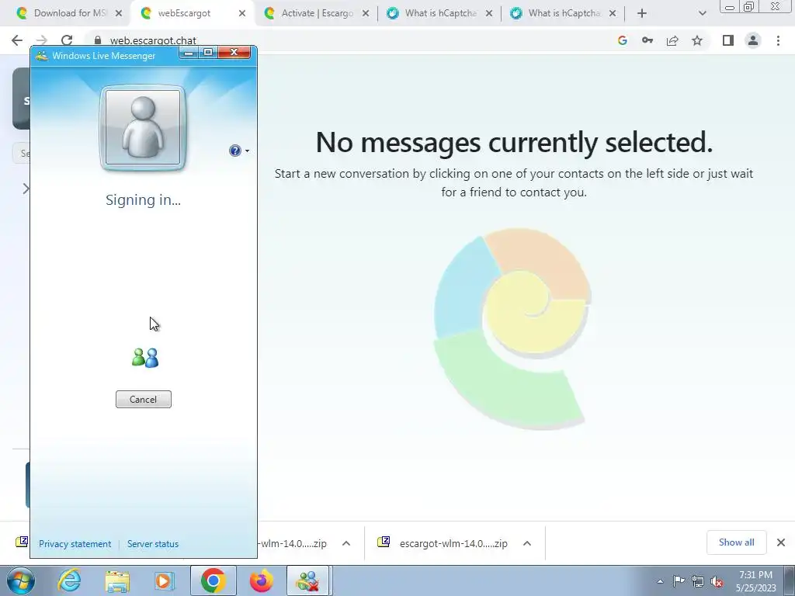Open the Messenger help dropdown arrow
Image resolution: width=795 pixels, height=596 pixels.
247,151
